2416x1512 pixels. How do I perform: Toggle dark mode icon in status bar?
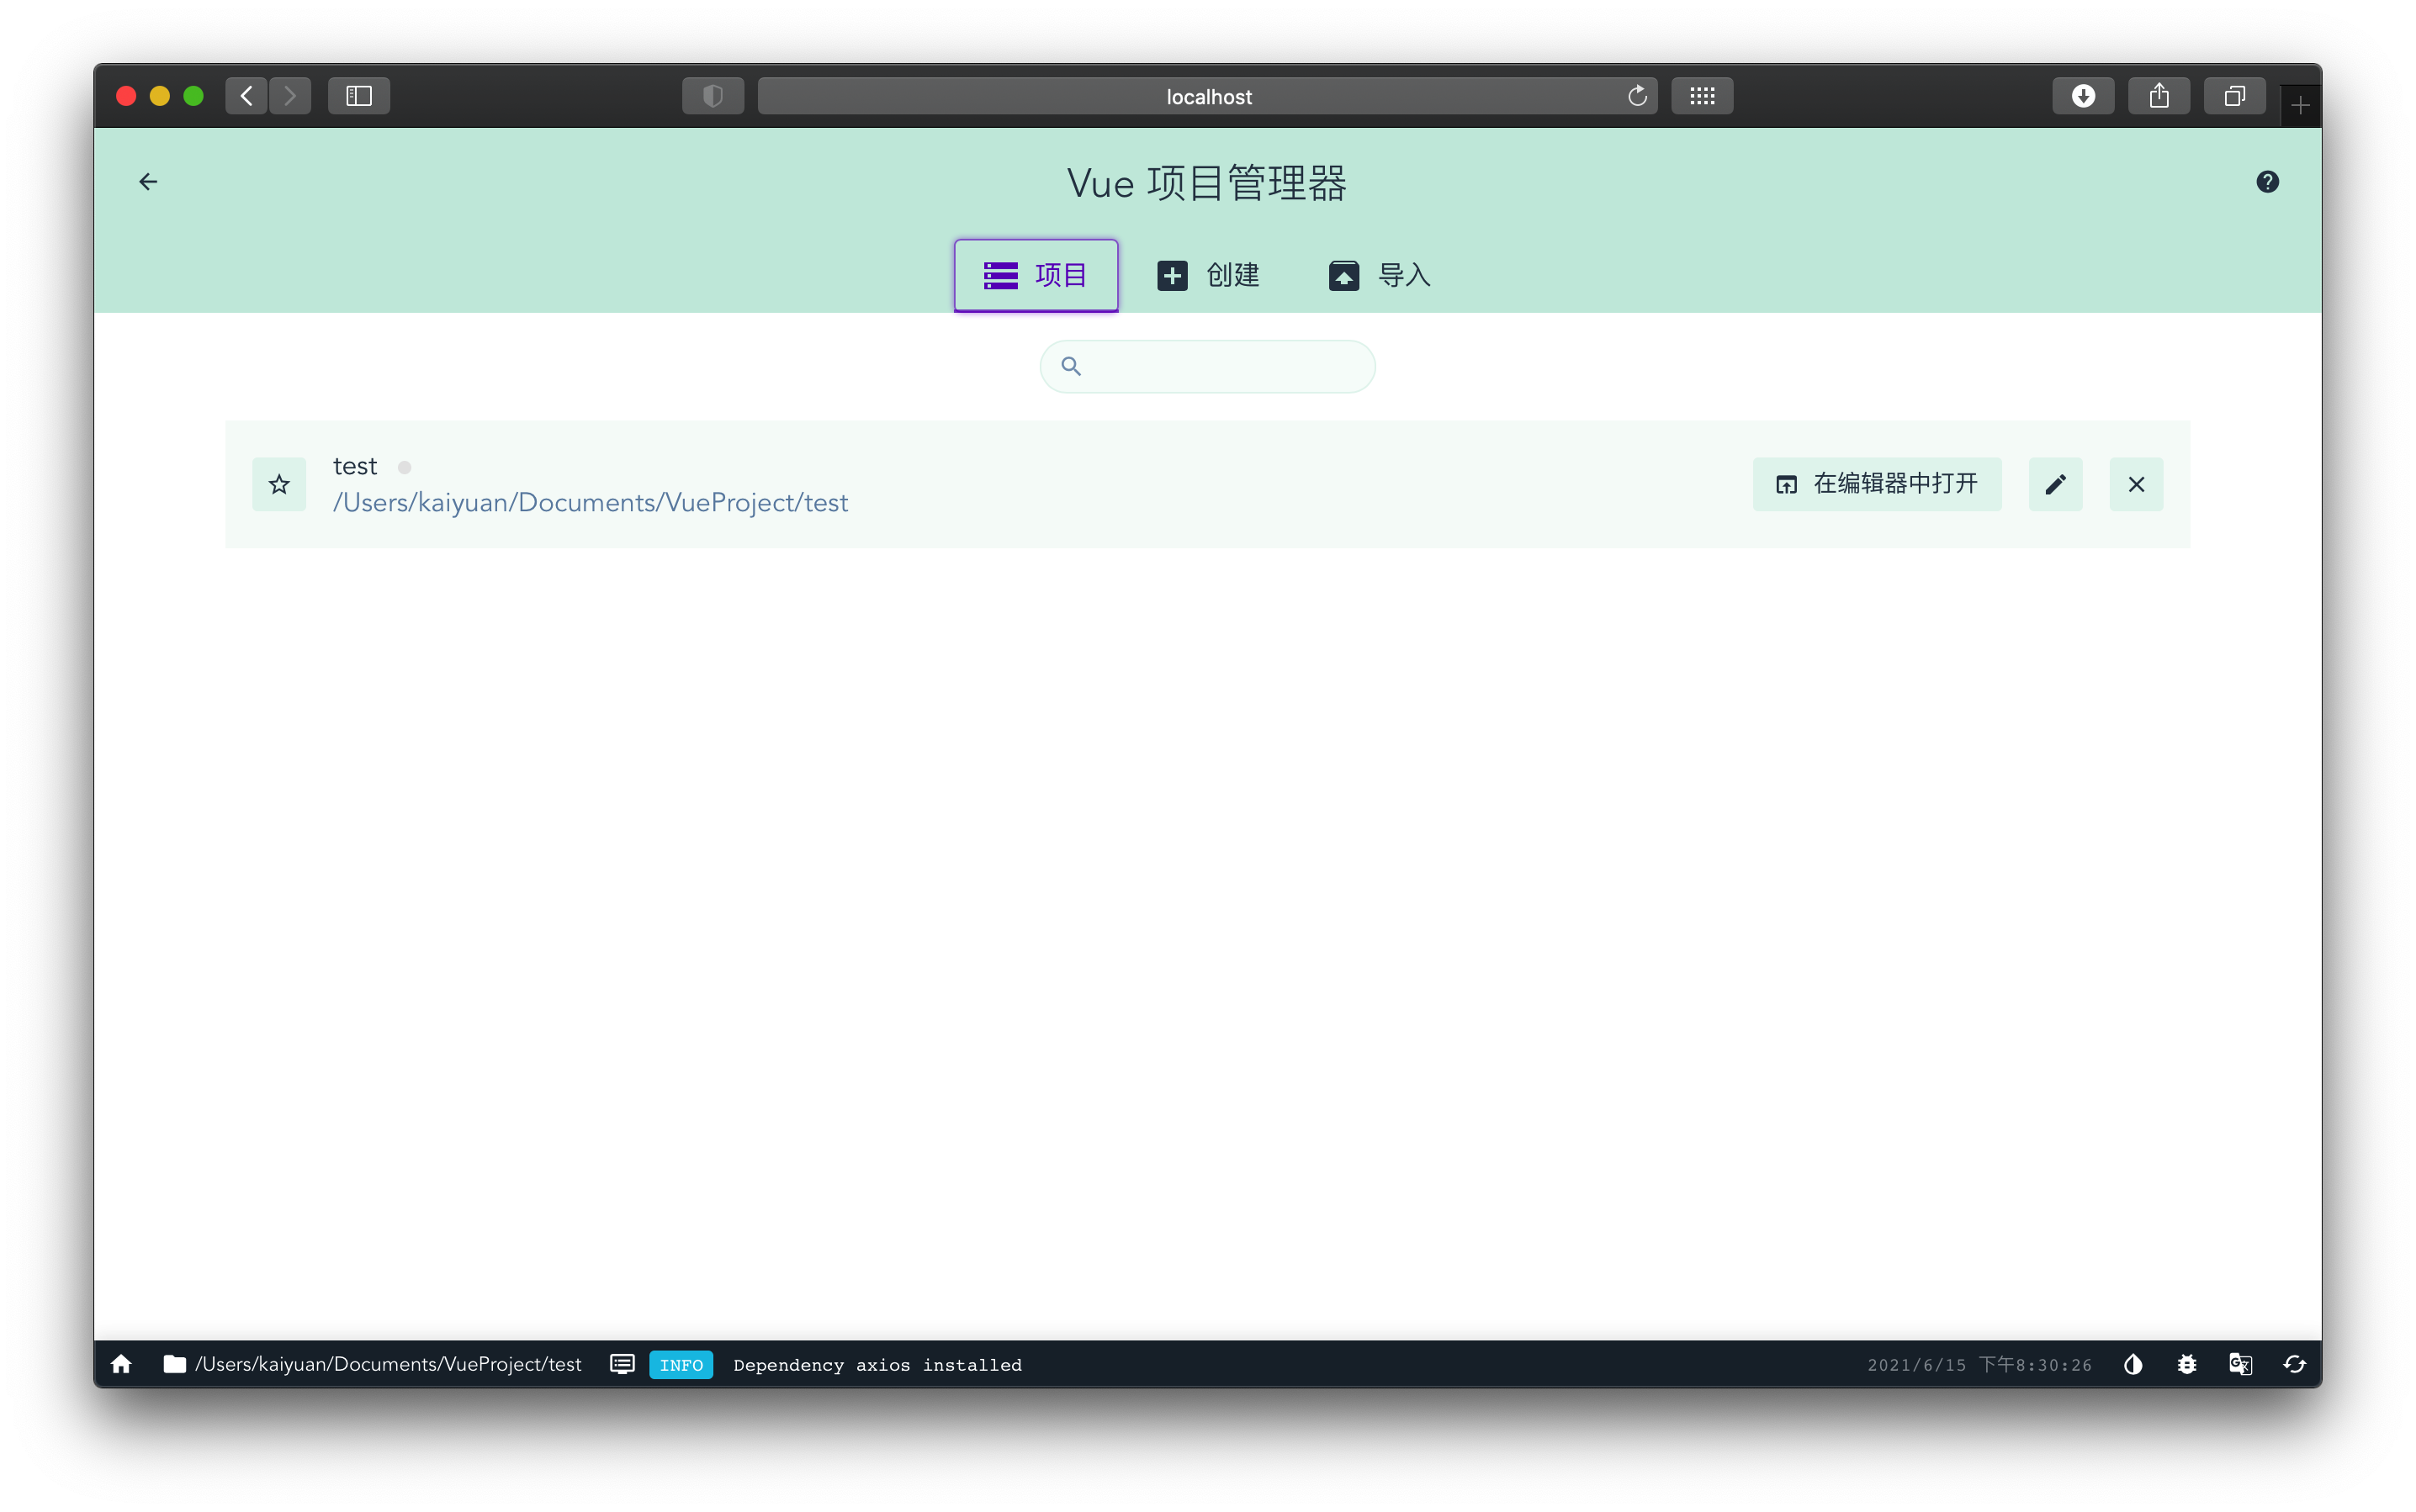2133,1364
